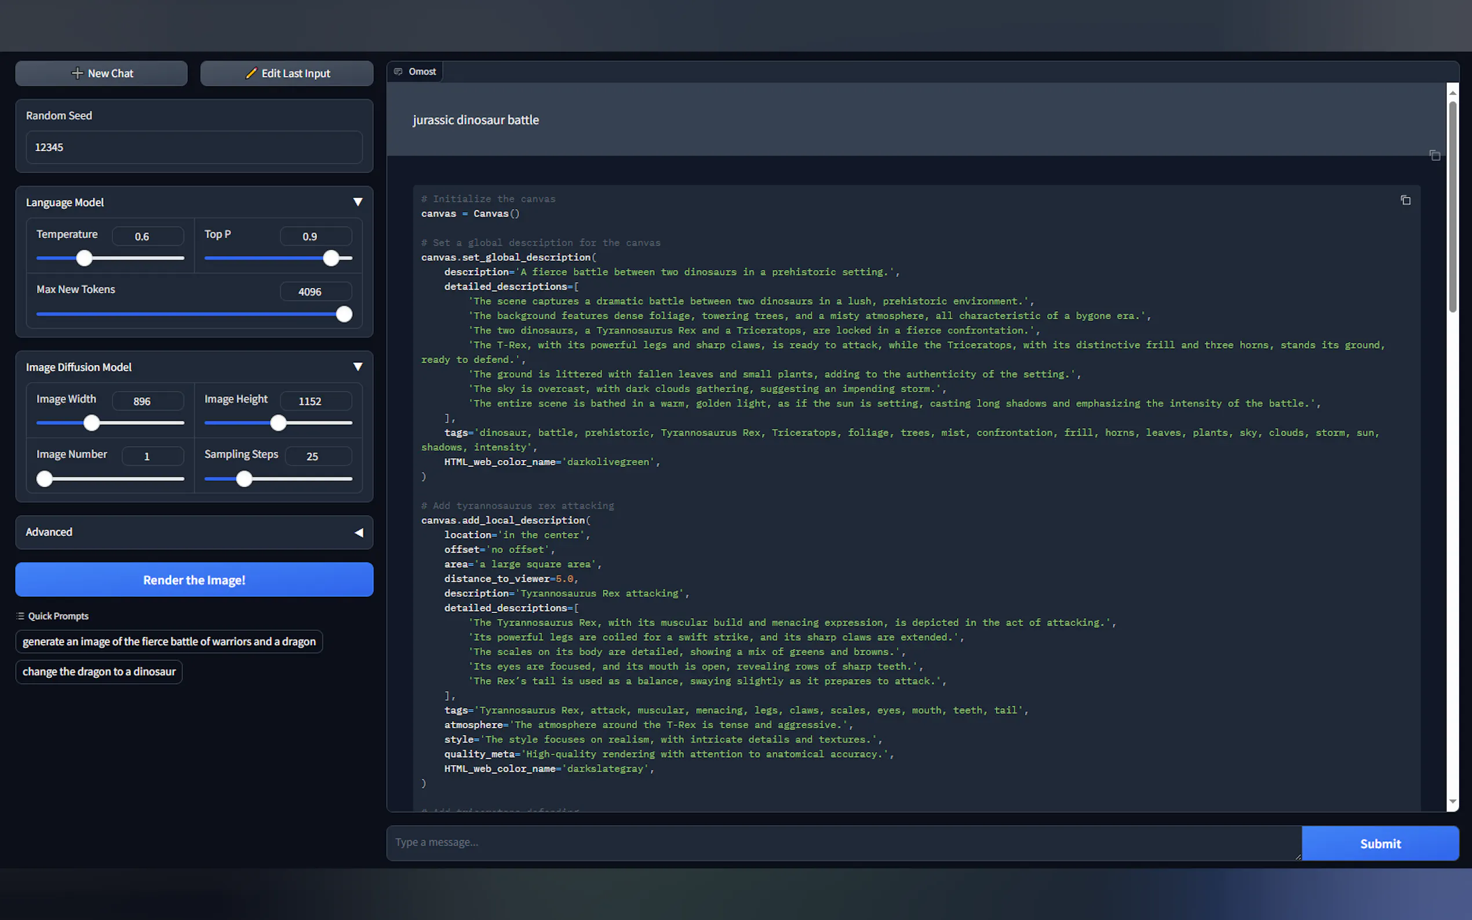Adjust the Sampling Steps slider handle

click(244, 479)
